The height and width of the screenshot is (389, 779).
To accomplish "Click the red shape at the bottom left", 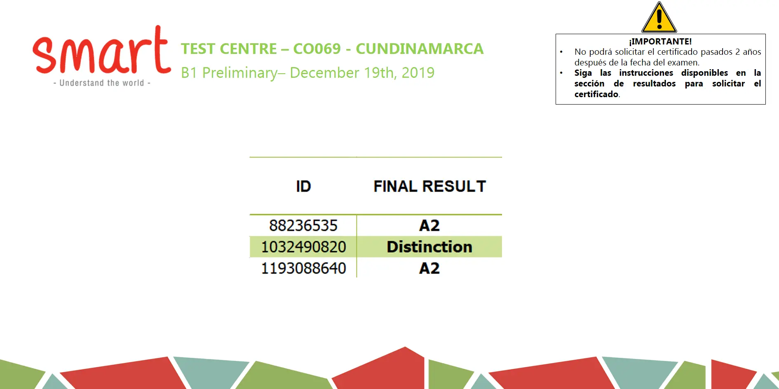I will point(124,375).
